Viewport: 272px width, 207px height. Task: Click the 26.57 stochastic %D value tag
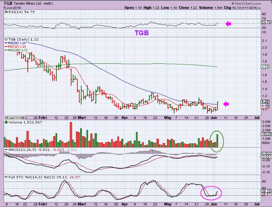(x=265, y=194)
